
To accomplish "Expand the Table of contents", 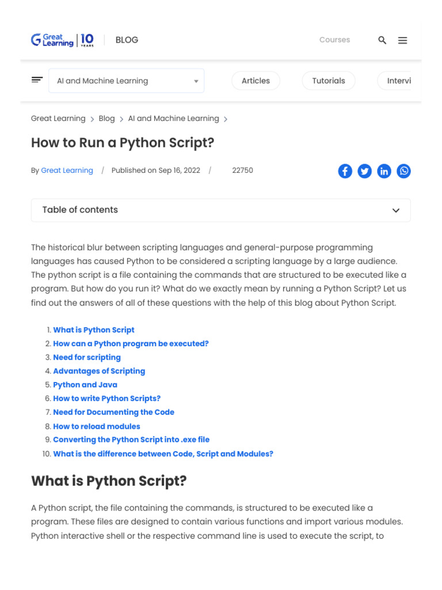I will coord(220,210).
